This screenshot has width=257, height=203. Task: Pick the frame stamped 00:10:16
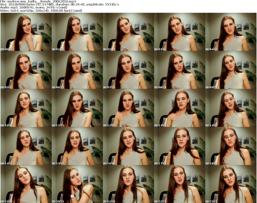pyautogui.click(x=26, y=108)
